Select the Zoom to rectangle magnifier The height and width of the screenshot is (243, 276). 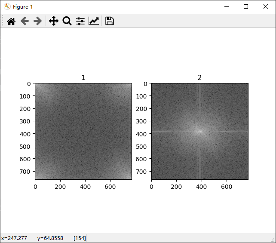point(67,21)
